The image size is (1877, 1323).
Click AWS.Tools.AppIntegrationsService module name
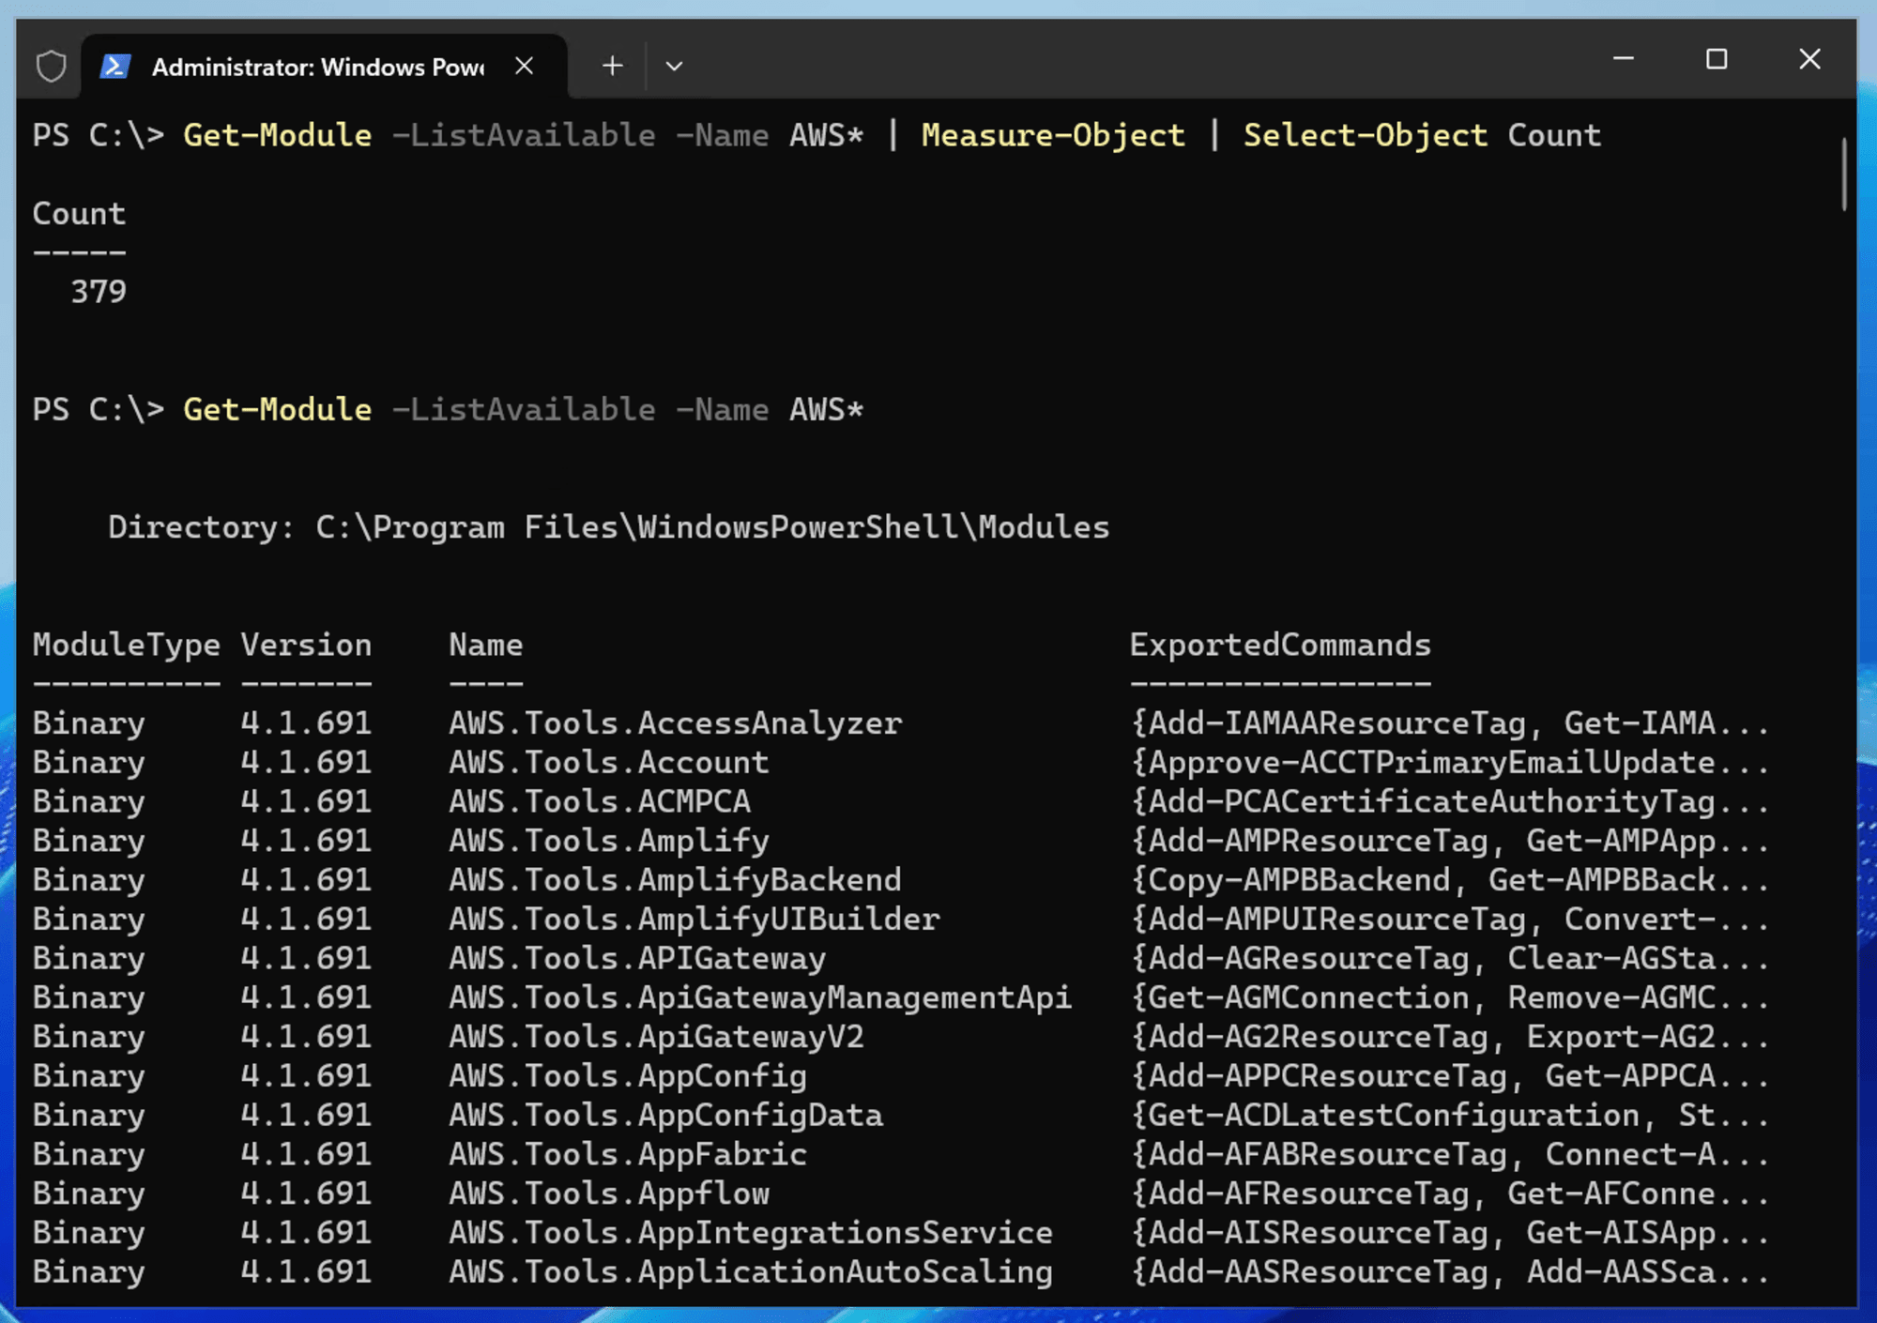coord(750,1233)
